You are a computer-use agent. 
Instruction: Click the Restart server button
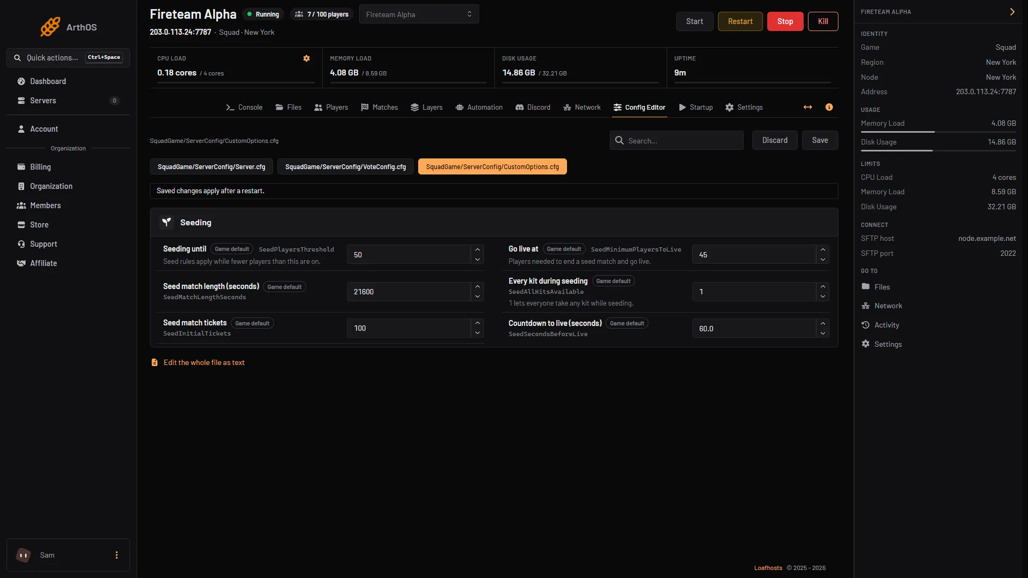[x=740, y=21]
